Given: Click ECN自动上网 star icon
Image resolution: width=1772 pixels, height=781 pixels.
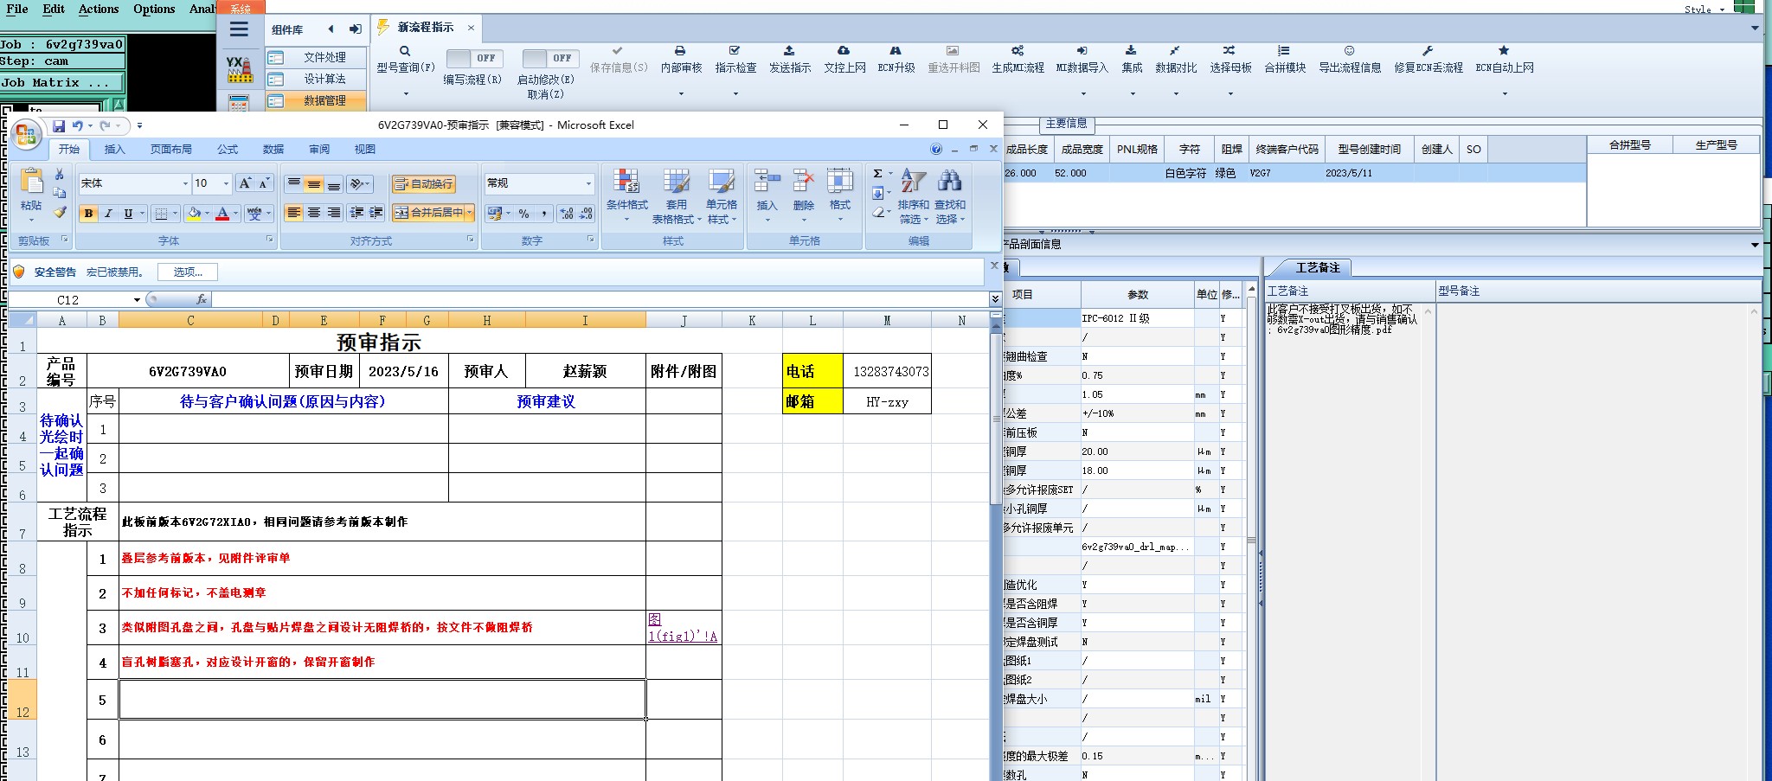Looking at the screenshot, I should tap(1504, 51).
